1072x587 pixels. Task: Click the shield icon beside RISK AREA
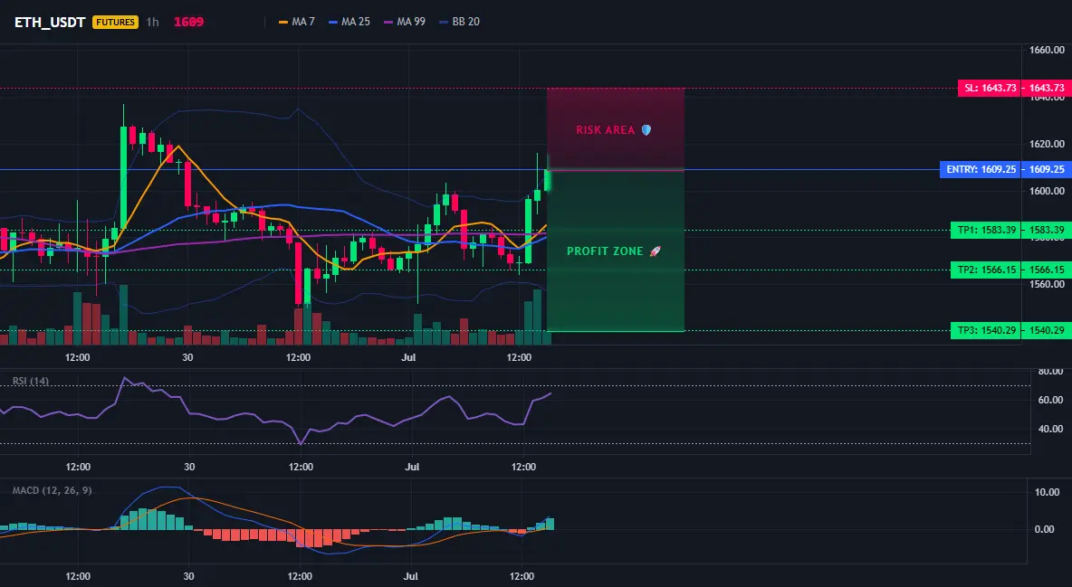(646, 130)
